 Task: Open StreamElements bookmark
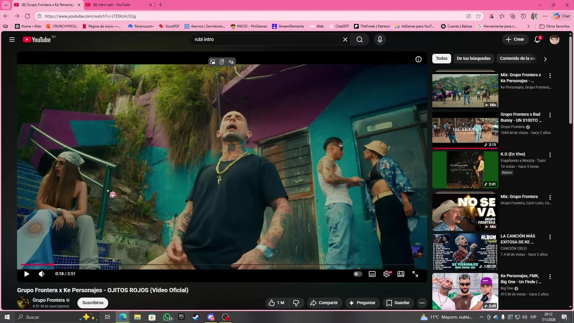(288, 26)
